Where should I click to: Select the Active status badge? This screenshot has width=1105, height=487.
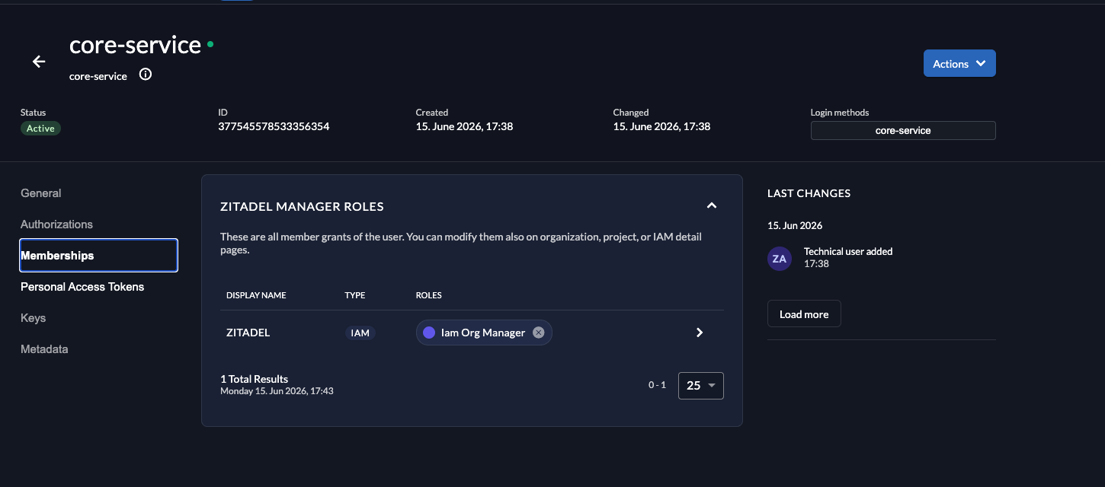pyautogui.click(x=40, y=129)
